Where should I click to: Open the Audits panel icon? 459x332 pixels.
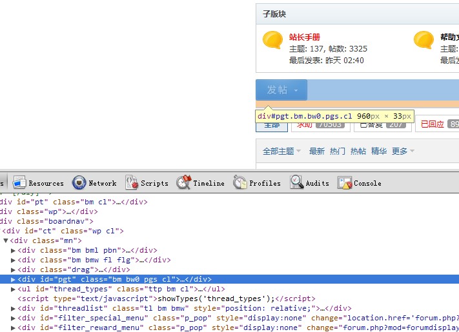click(x=296, y=182)
